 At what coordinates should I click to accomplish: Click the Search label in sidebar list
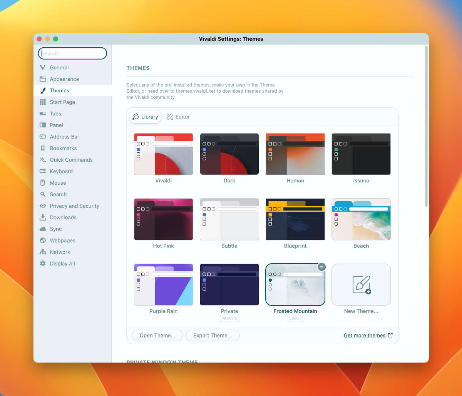coord(58,194)
